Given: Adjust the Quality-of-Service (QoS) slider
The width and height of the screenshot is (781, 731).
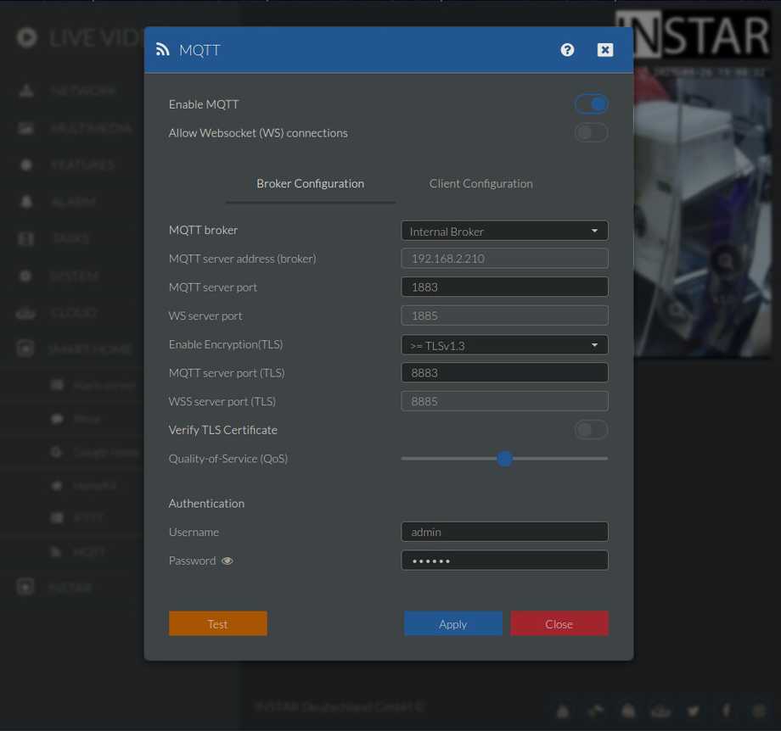Looking at the screenshot, I should click(505, 458).
